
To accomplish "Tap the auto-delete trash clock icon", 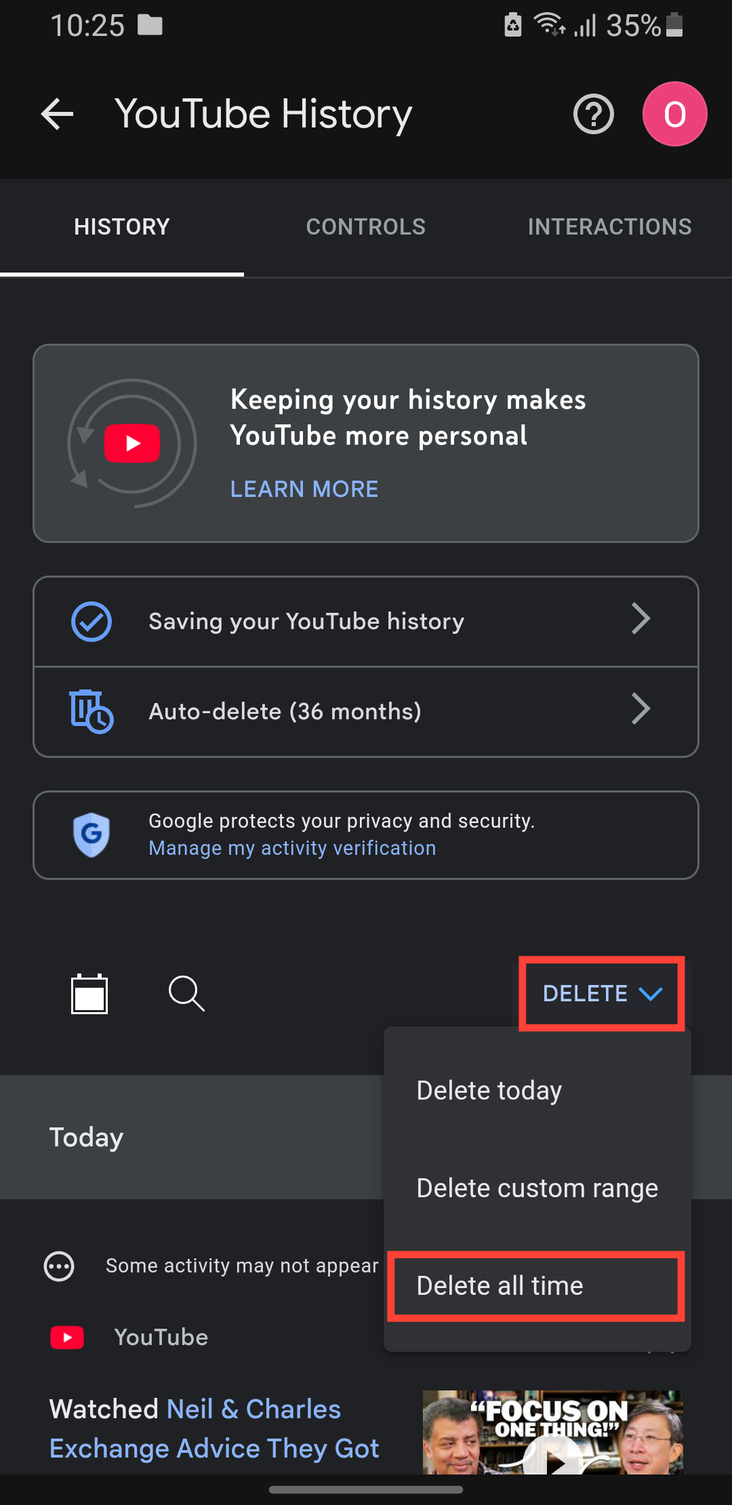I will (x=91, y=711).
